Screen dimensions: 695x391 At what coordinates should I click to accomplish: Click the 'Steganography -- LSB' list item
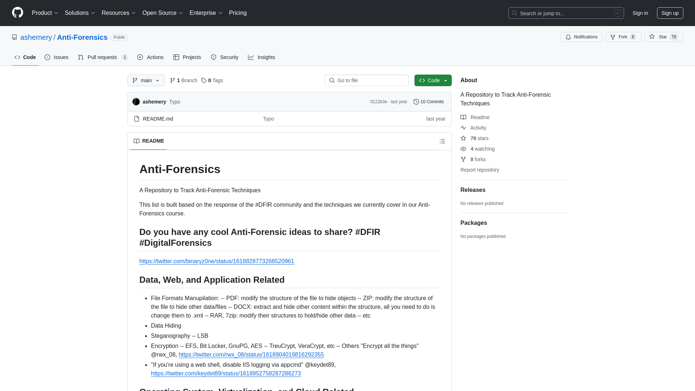click(x=180, y=336)
